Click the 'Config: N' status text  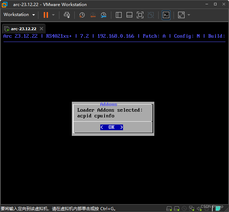[187, 36]
